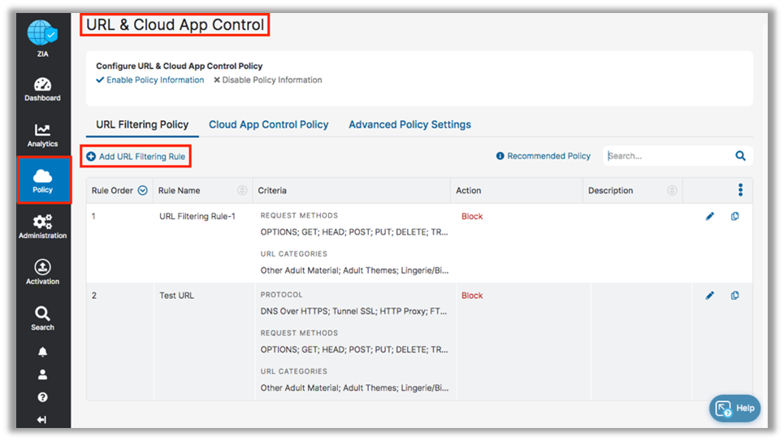Viewport: 784px width, 441px height.
Task: Click the sign out arrow icon
Action: (x=42, y=420)
